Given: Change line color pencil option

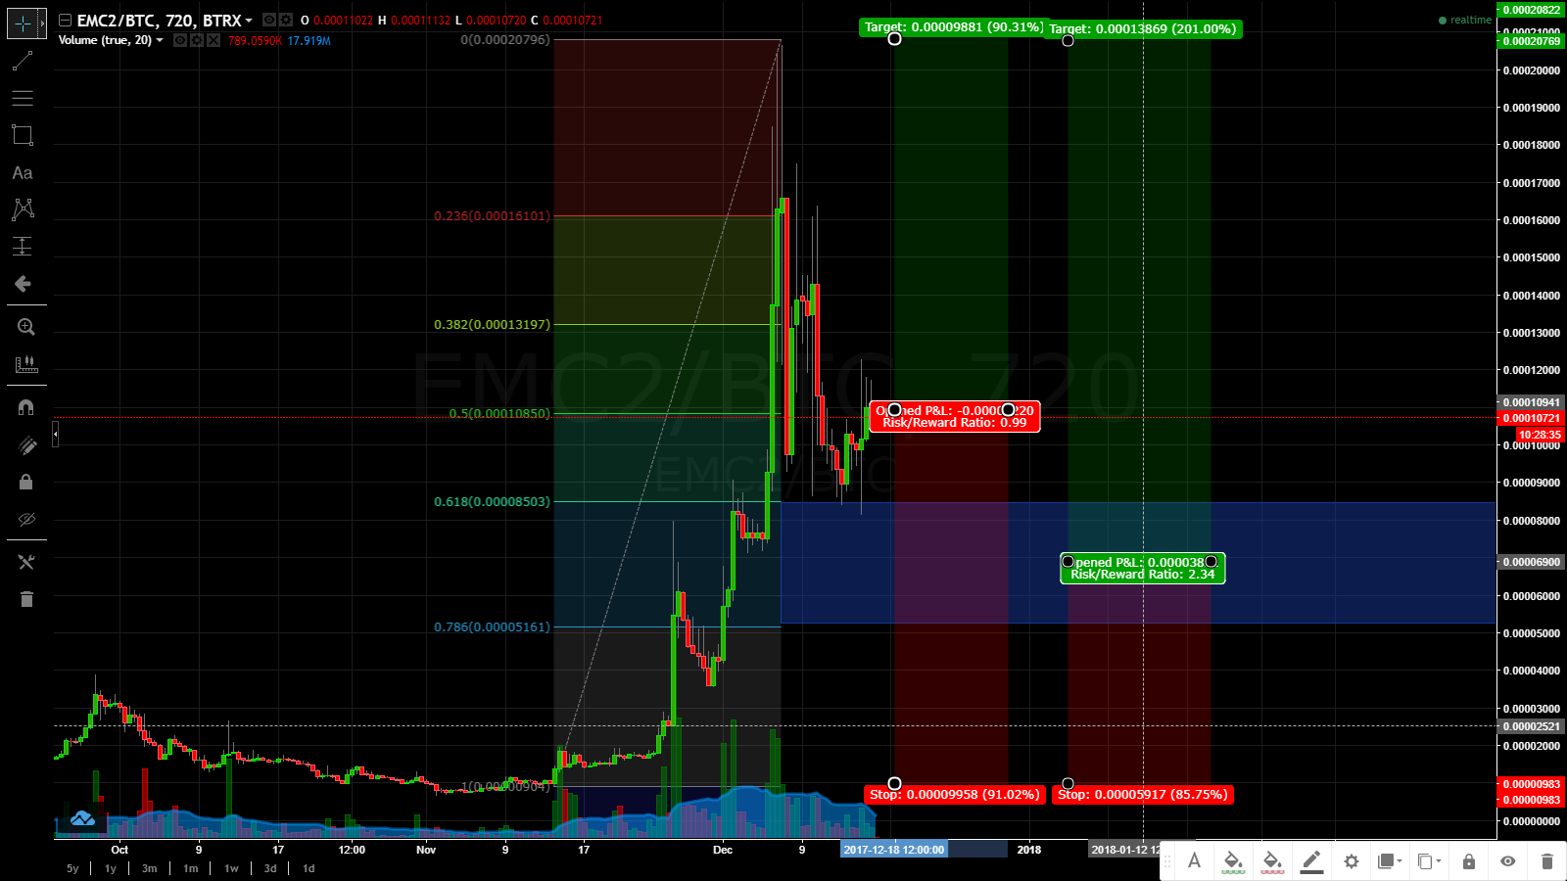Looking at the screenshot, I should [1311, 861].
